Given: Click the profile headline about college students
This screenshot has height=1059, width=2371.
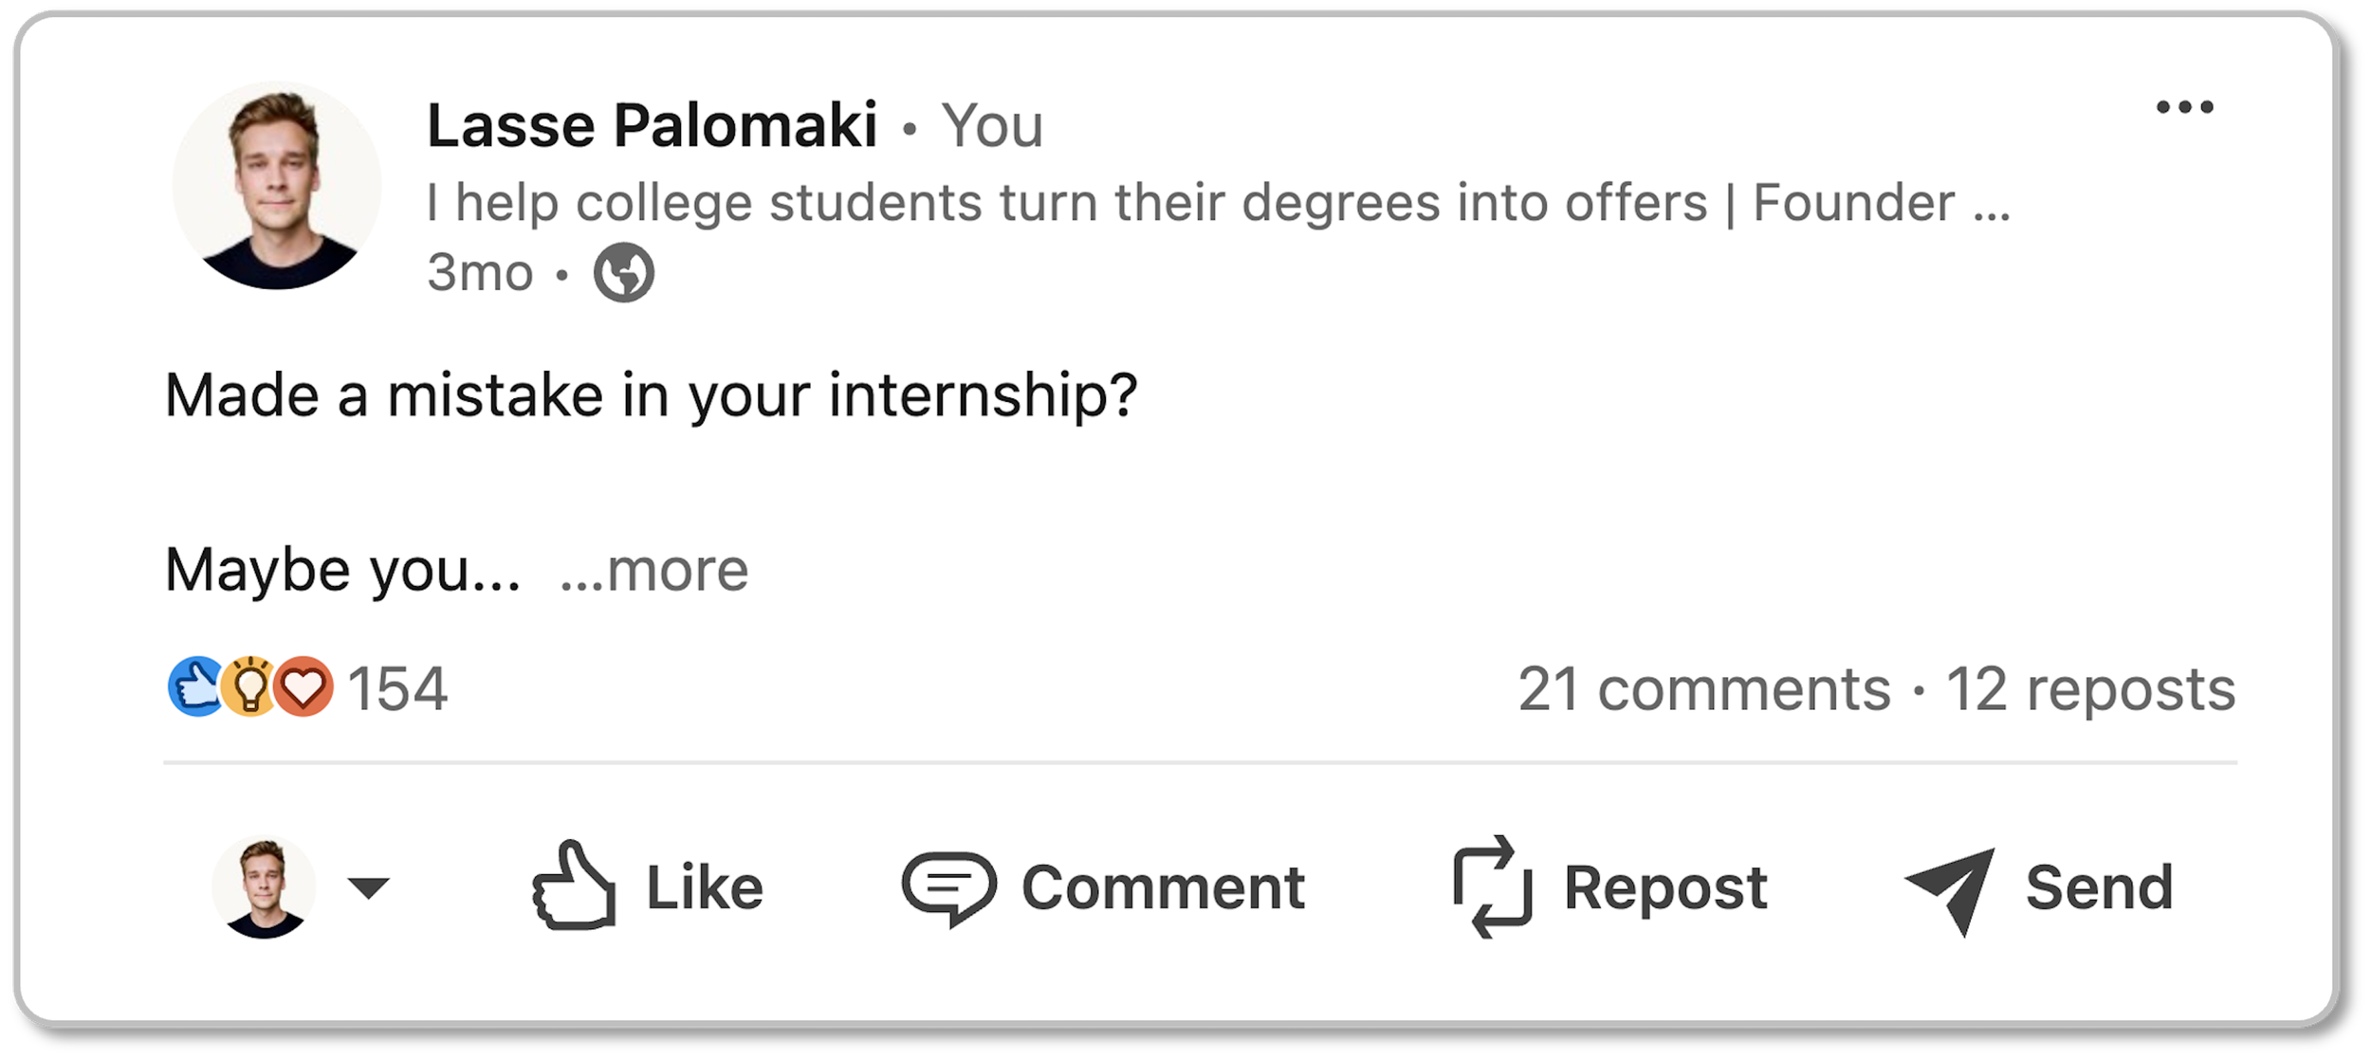Looking at the screenshot, I should click(x=1218, y=203).
